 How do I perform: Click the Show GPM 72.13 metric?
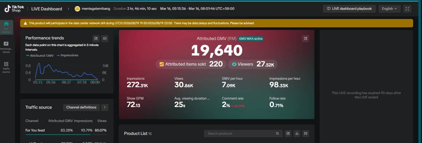tap(135, 102)
